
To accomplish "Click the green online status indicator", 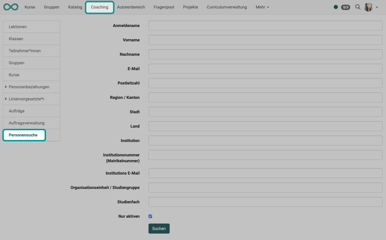I will 336,7.
